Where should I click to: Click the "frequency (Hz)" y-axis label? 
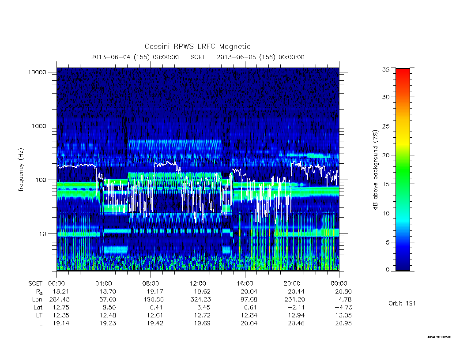coord(21,170)
